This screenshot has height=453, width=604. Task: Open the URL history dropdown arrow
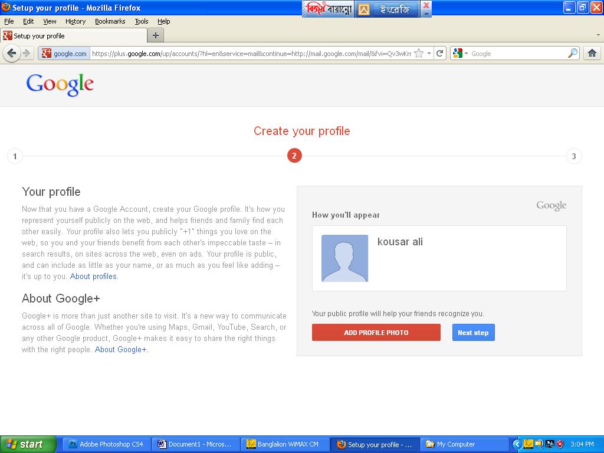point(429,53)
